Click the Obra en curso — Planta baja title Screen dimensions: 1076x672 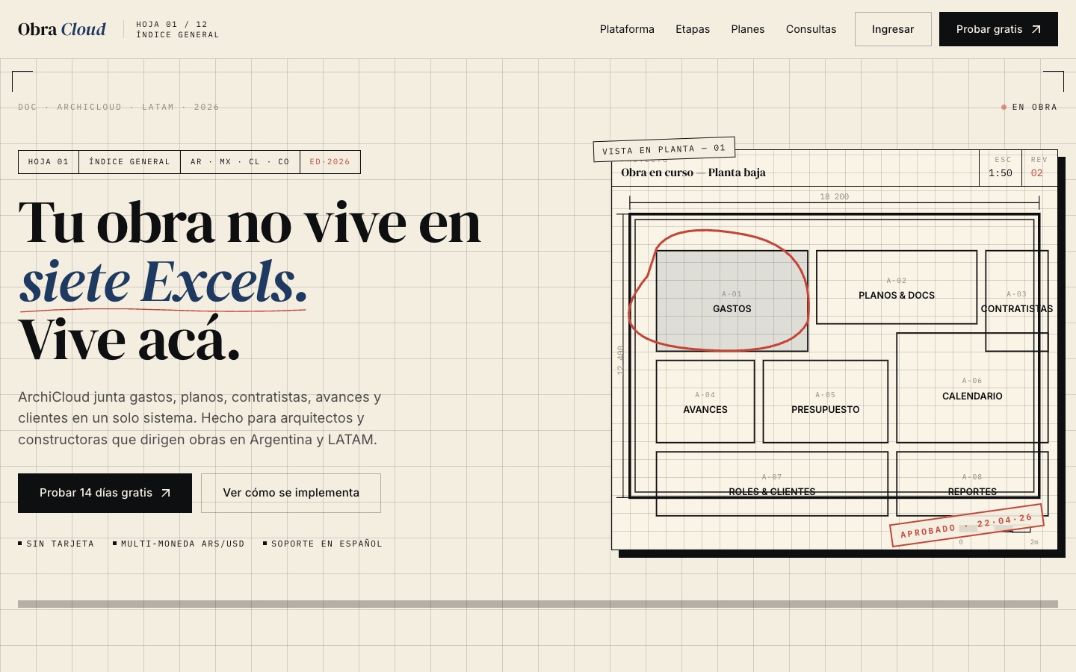693,172
